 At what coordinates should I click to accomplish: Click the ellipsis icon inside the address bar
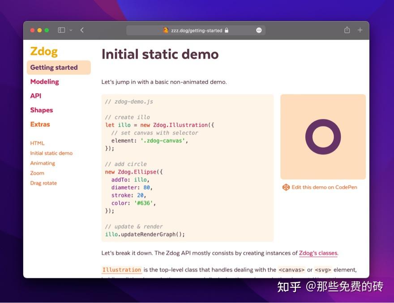tap(259, 30)
